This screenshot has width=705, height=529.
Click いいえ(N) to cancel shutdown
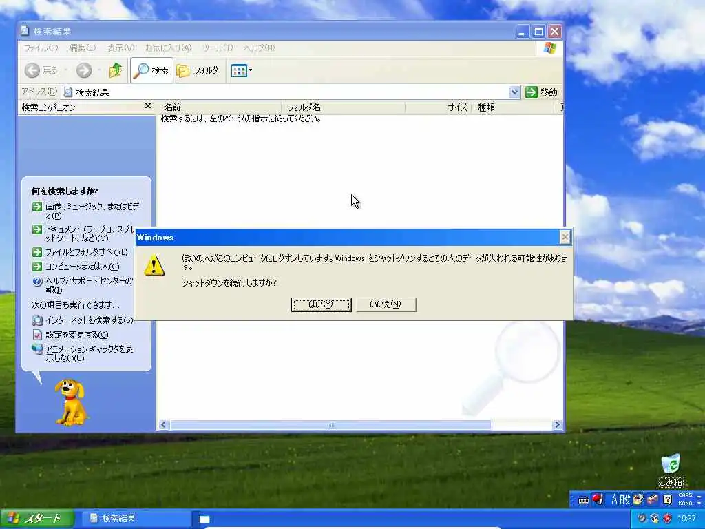tap(386, 304)
